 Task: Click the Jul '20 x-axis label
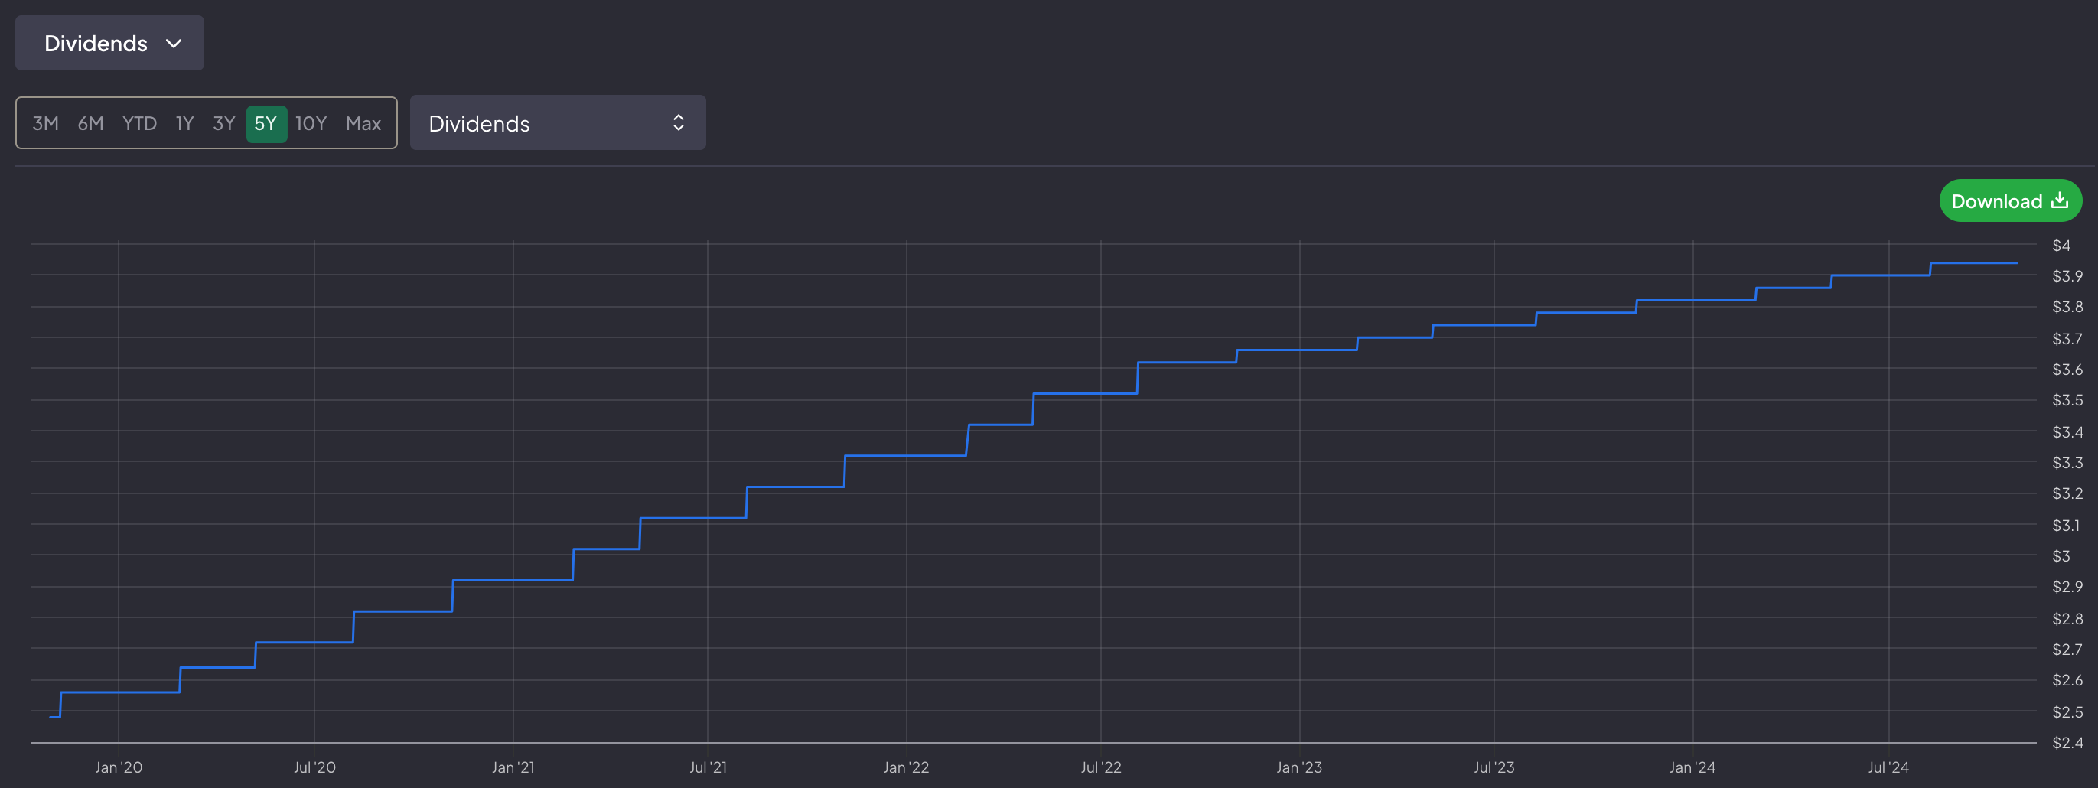[x=314, y=767]
